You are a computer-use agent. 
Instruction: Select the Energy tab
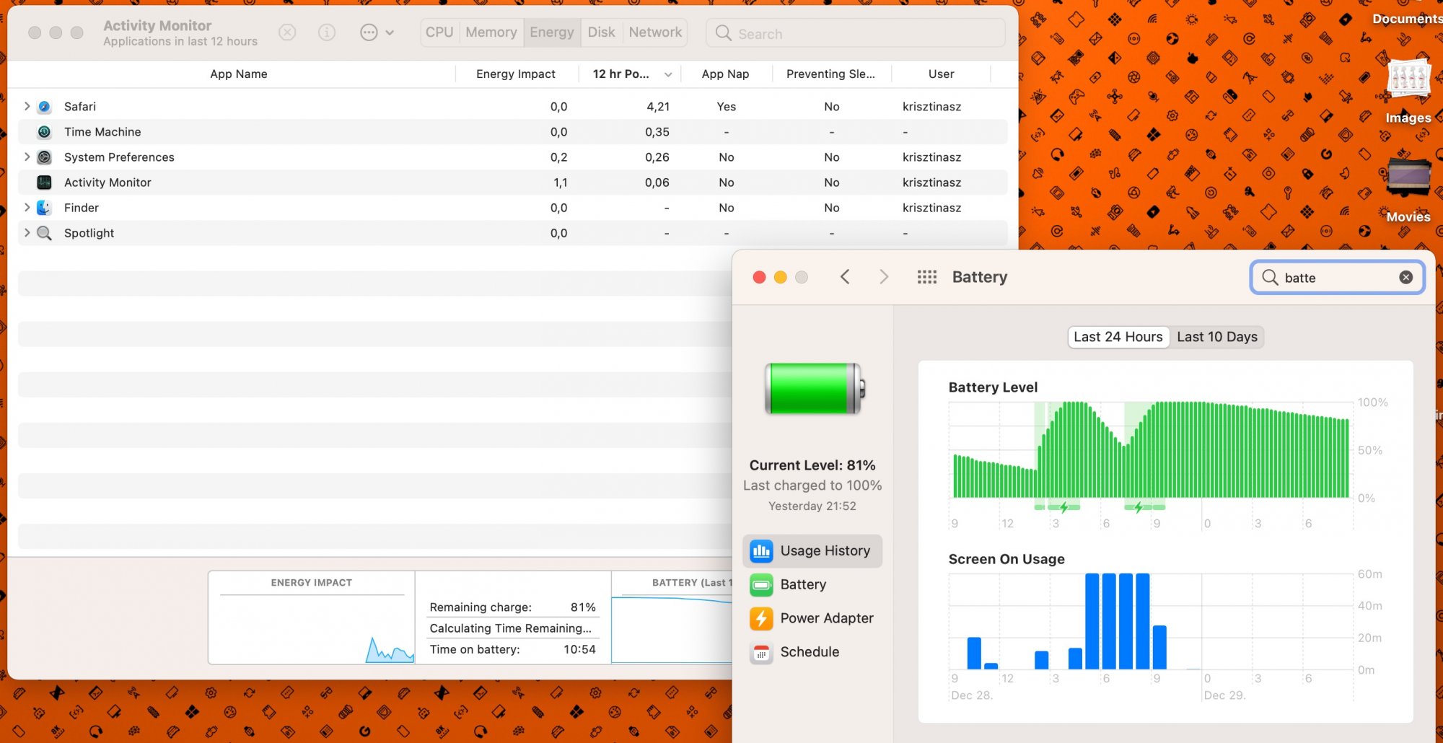coord(552,32)
